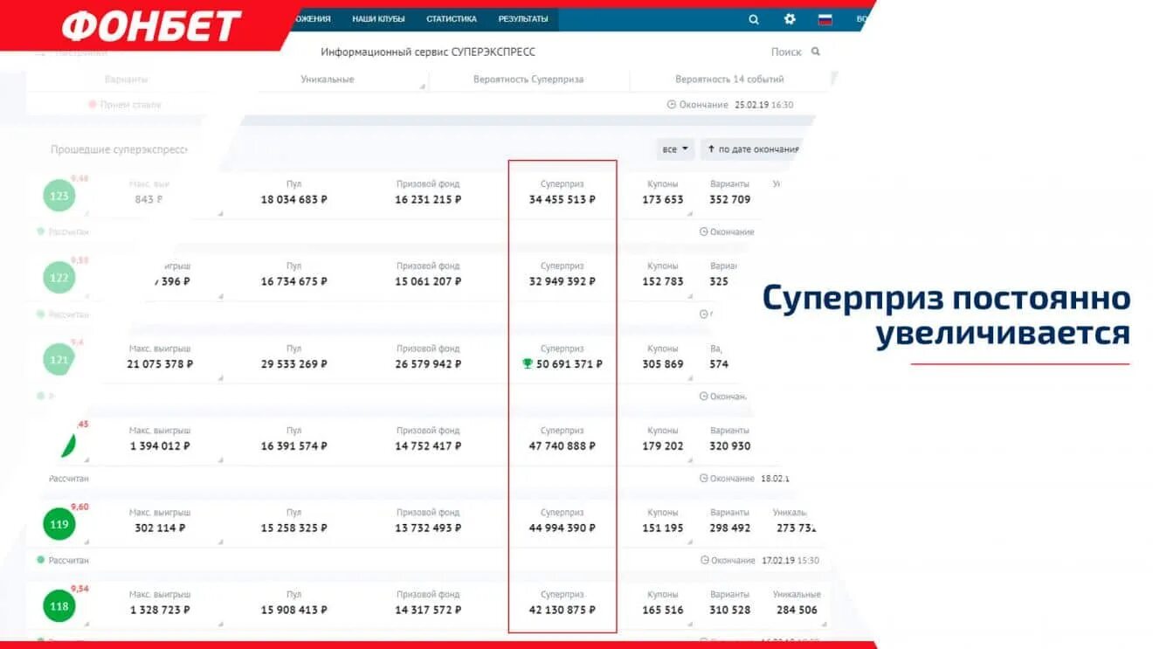
Task: Switch to the Вероятность 14 событий tab
Action: coord(729,79)
